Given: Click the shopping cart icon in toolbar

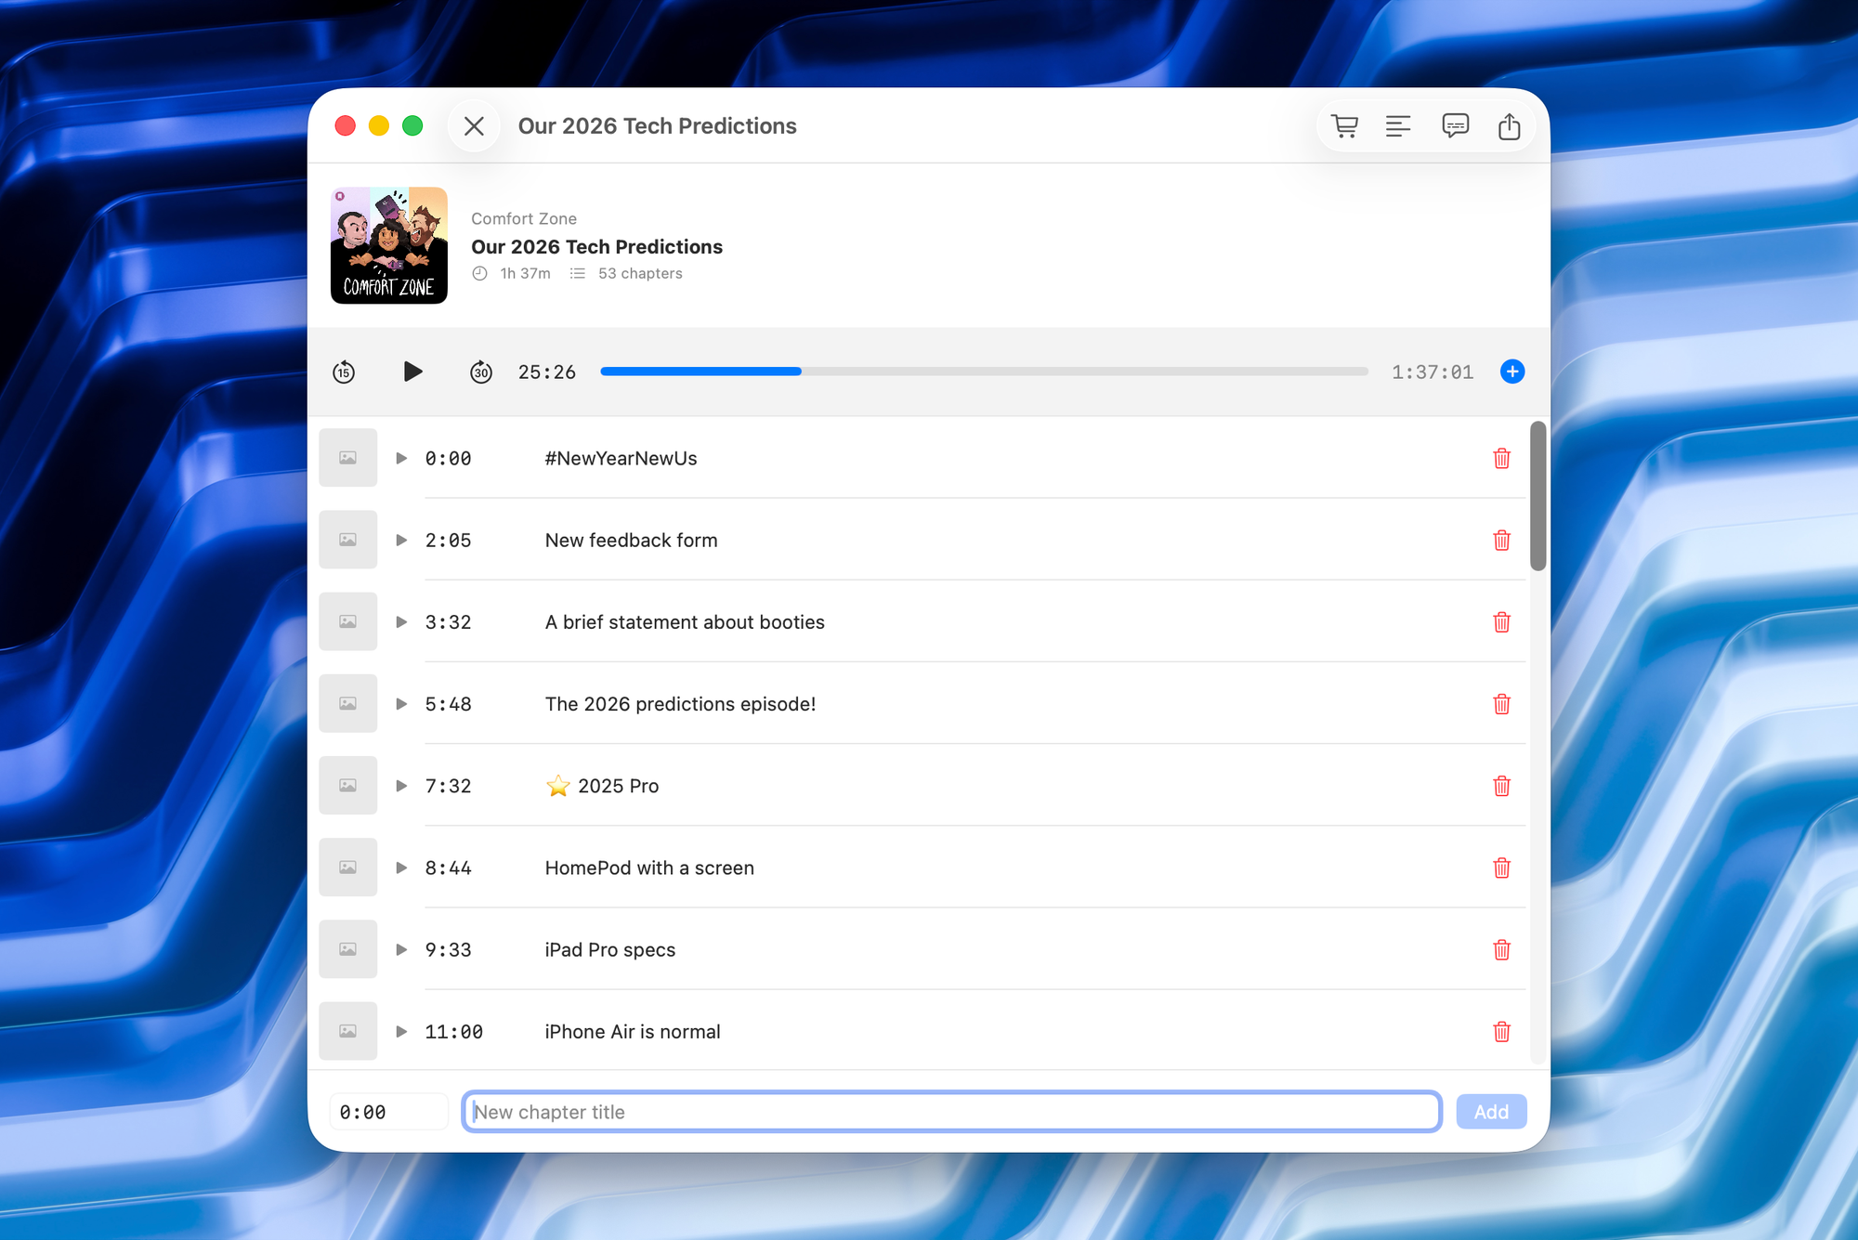Looking at the screenshot, I should tap(1344, 126).
